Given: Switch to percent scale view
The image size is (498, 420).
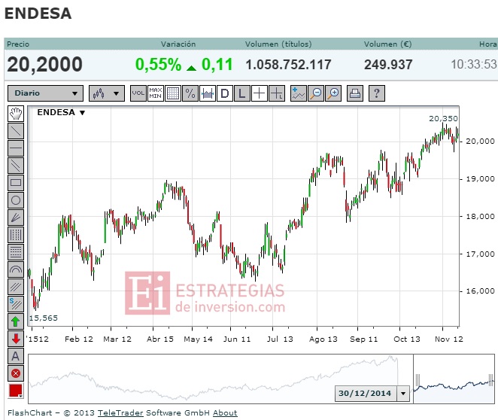Looking at the screenshot, I should click(190, 93).
